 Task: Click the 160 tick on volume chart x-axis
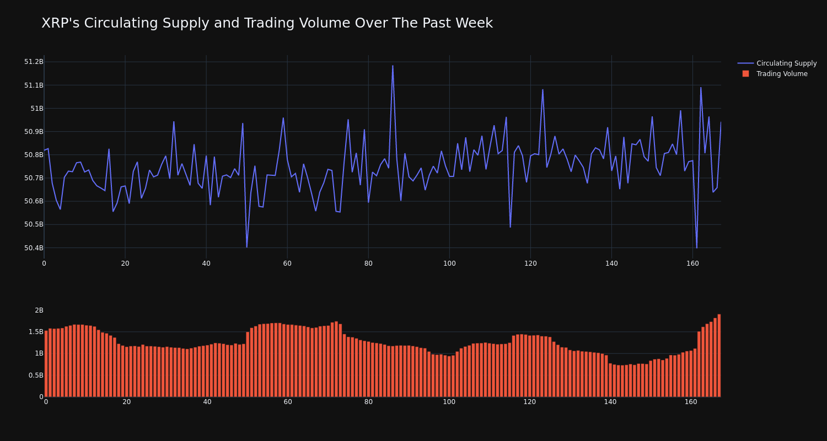point(691,402)
